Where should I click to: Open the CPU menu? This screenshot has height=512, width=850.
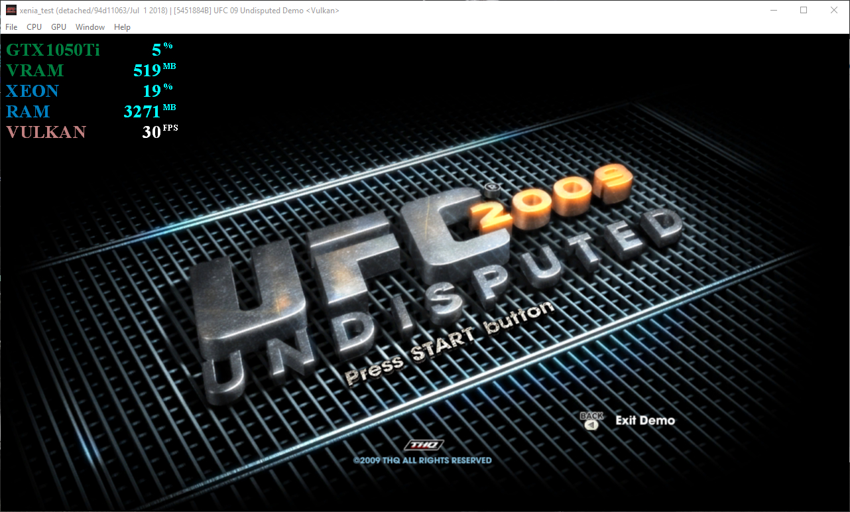(x=34, y=27)
